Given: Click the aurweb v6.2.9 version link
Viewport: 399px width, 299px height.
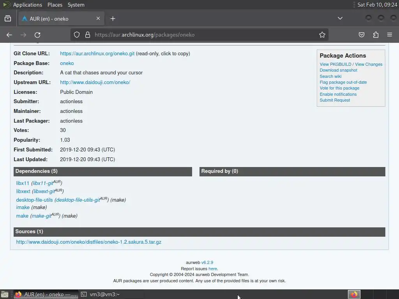Looking at the screenshot, I should (x=207, y=262).
